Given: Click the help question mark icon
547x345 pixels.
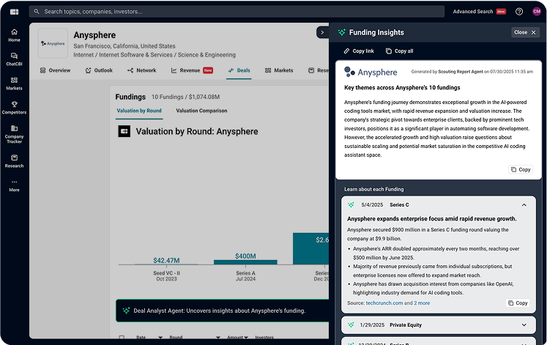Looking at the screenshot, I should coord(519,12).
